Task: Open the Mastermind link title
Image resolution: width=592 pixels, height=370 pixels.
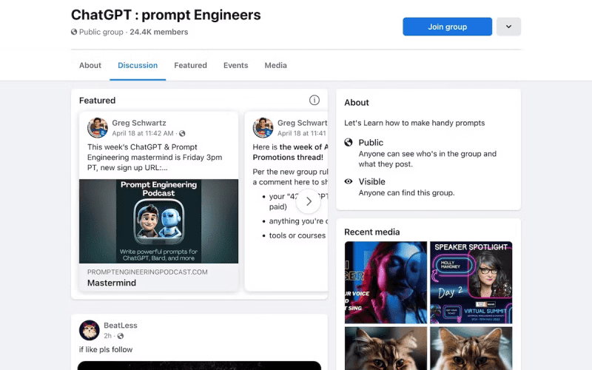Action: click(112, 283)
